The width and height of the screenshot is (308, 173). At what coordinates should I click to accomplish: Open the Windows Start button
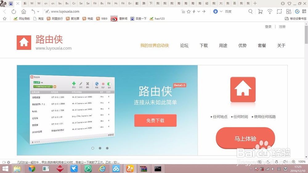click(5, 169)
